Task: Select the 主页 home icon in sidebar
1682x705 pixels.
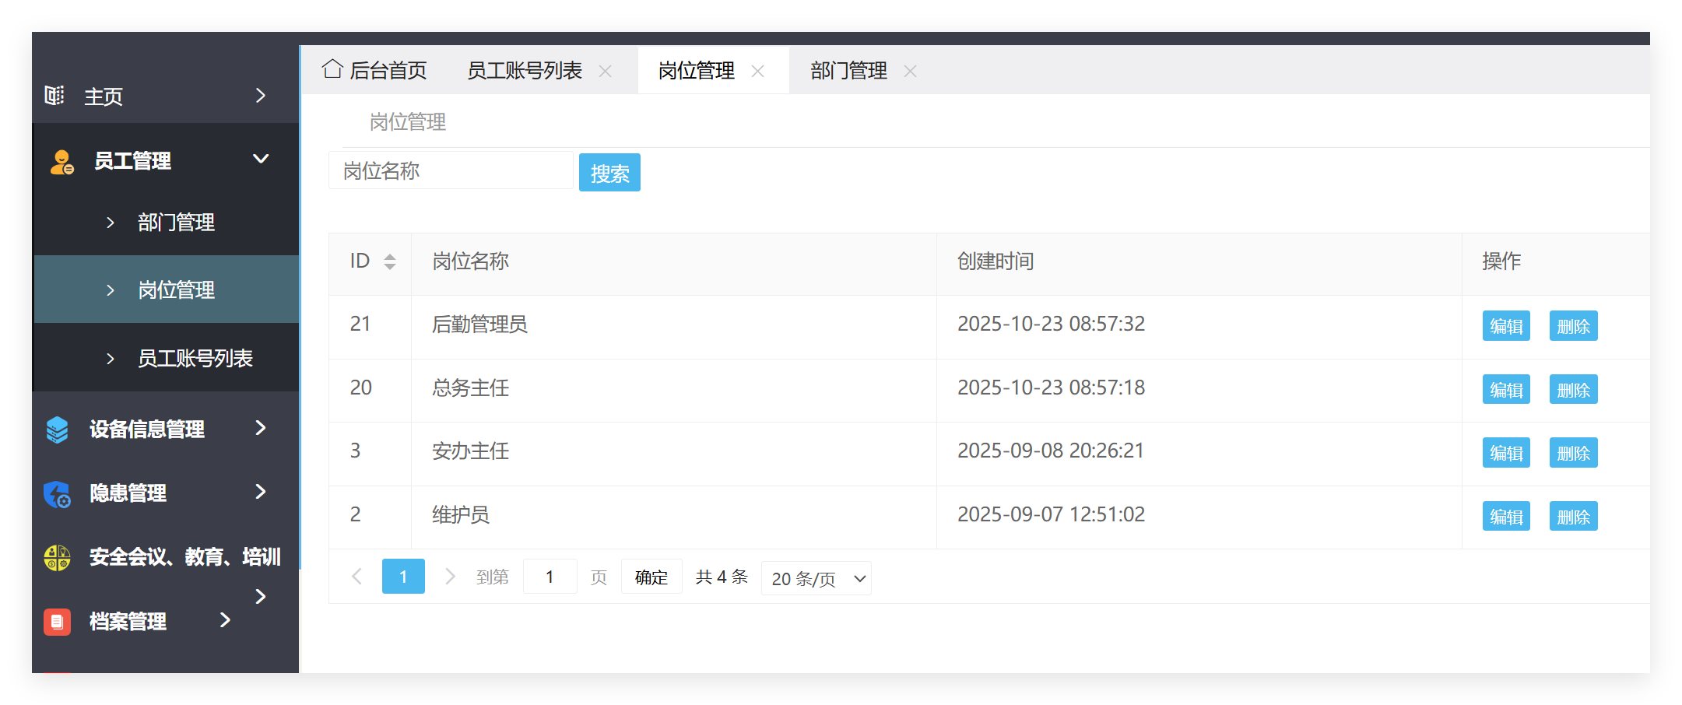Action: pos(55,95)
